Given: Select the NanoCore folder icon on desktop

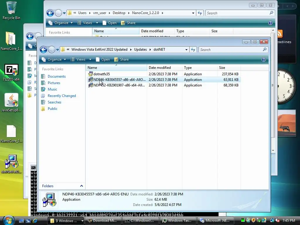Looking at the screenshot, I should click(11, 41).
